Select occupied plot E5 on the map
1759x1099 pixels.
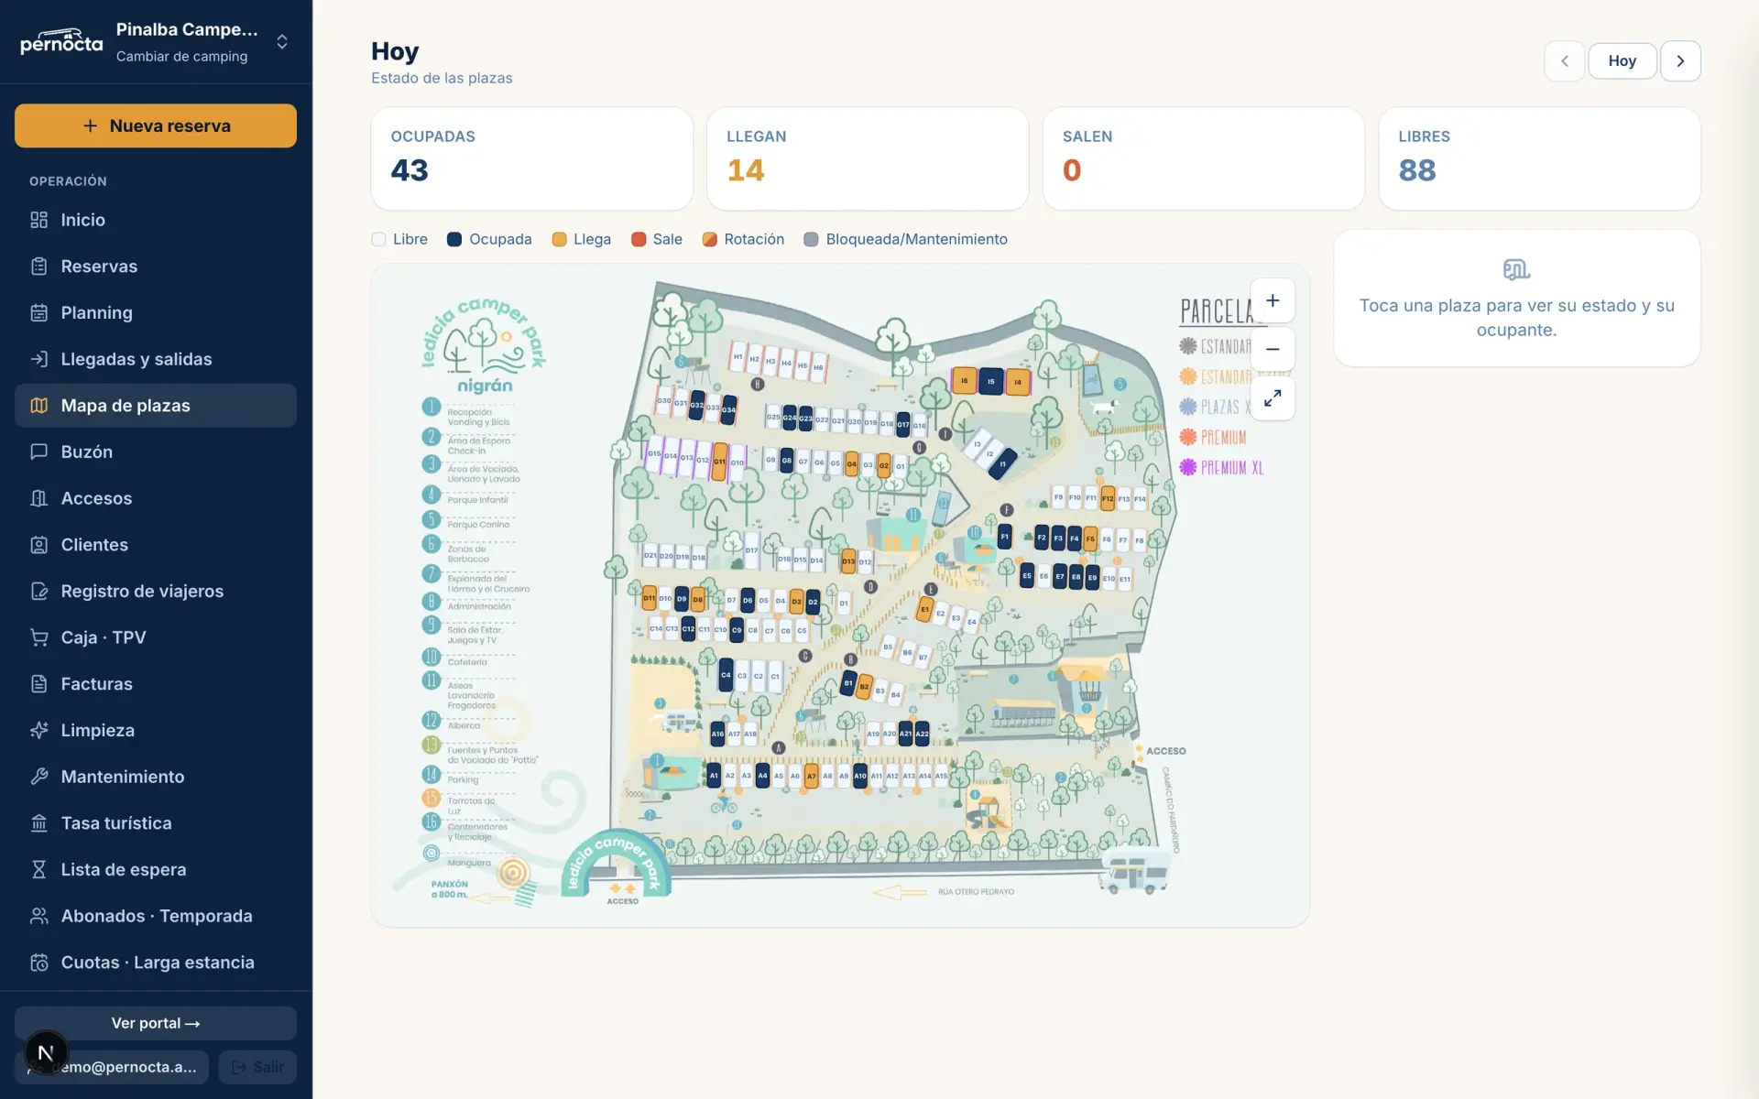[1027, 576]
